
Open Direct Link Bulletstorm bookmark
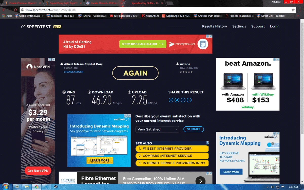[x=271, y=16]
